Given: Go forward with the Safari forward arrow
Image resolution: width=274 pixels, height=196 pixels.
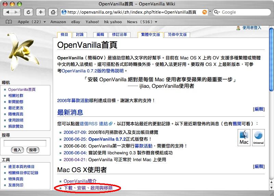Looking at the screenshot, I should click(x=16, y=12).
